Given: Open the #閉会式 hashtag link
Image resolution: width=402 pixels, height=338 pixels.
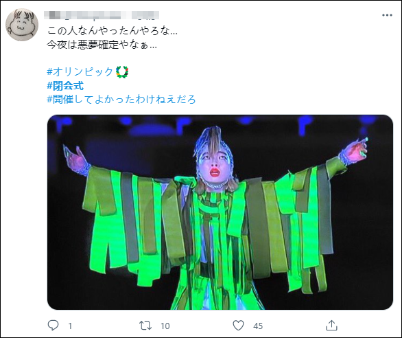Looking at the screenshot, I should [65, 85].
